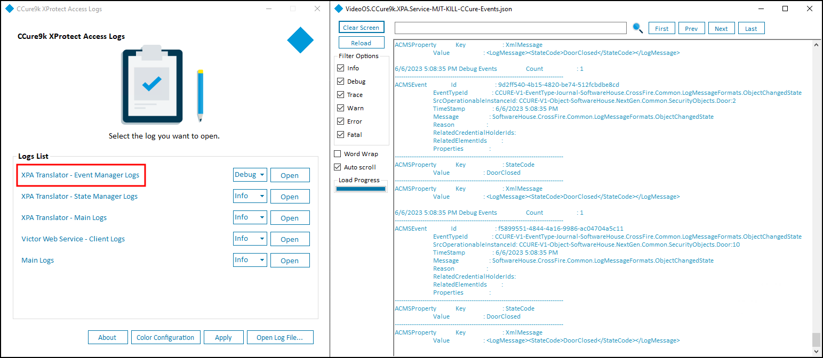The height and width of the screenshot is (358, 823).
Task: Open the Victor Web Service Client Logs
Action: (290, 239)
